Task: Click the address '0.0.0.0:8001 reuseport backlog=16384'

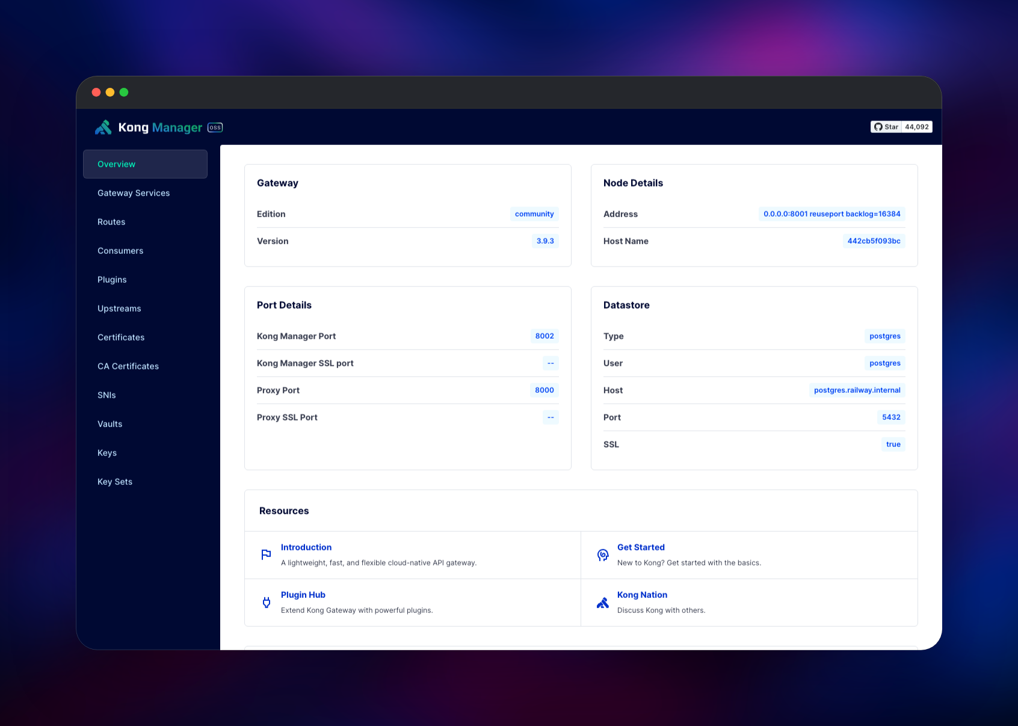Action: pos(832,214)
